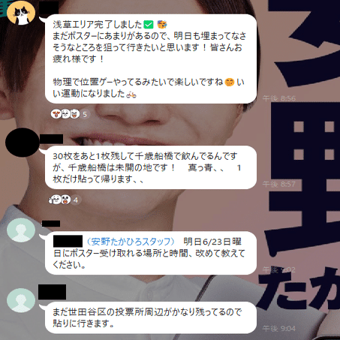Click the green checkmark emoji in first message
Image resolution: width=340 pixels, height=340 pixels.
coord(149,25)
